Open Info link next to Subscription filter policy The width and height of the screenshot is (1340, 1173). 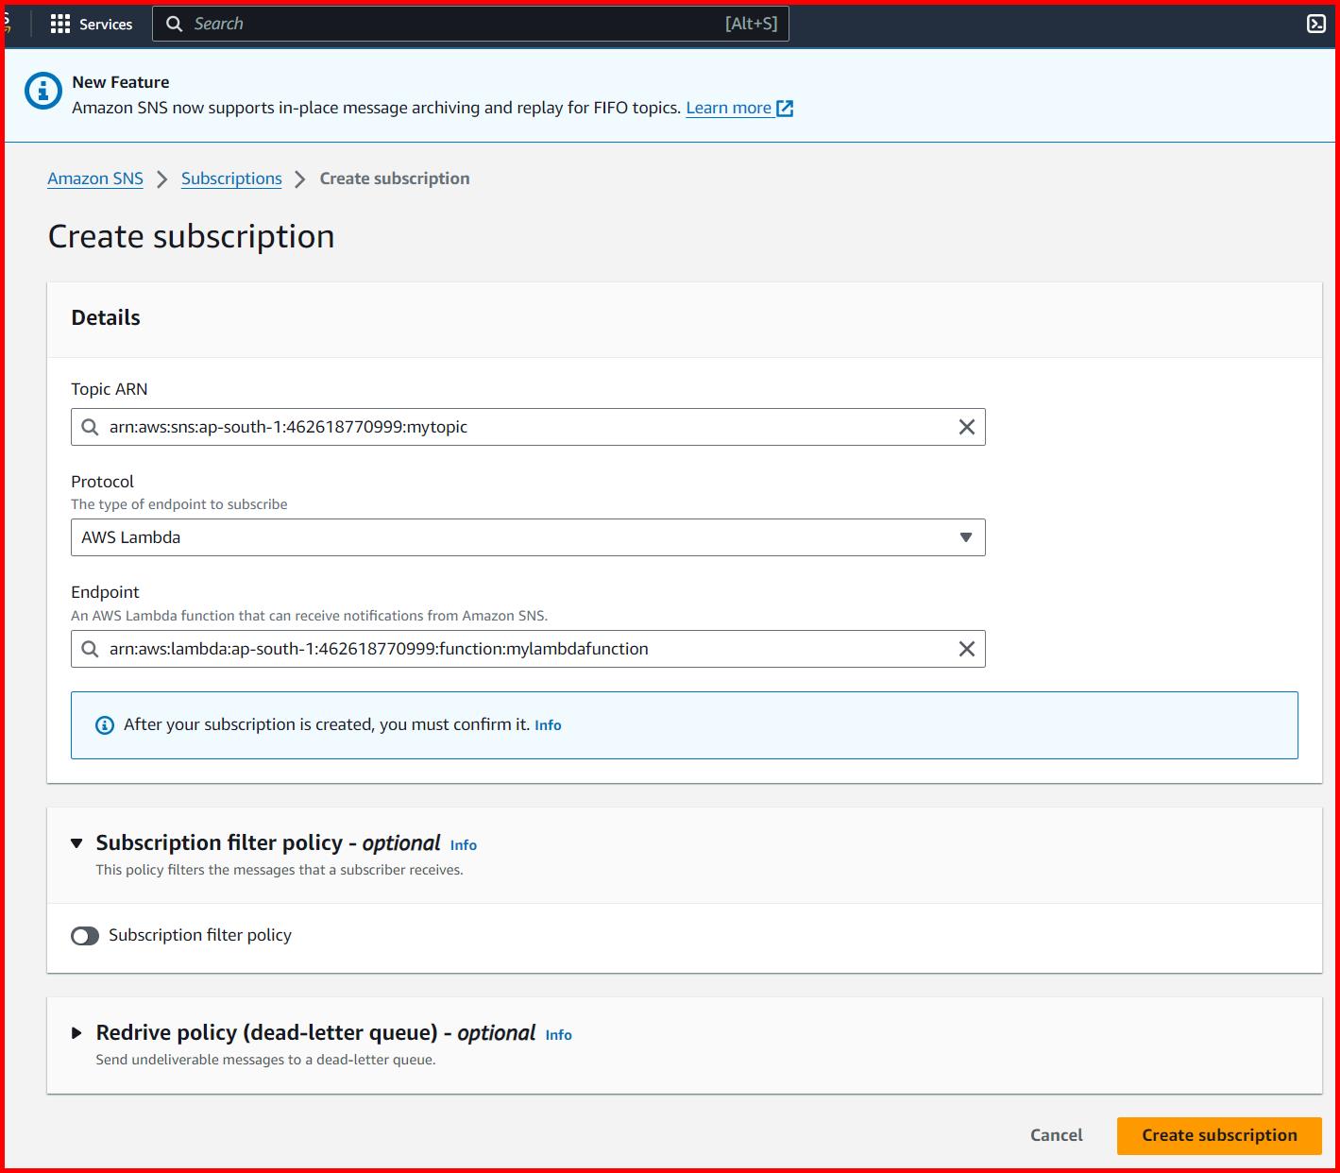pos(463,845)
